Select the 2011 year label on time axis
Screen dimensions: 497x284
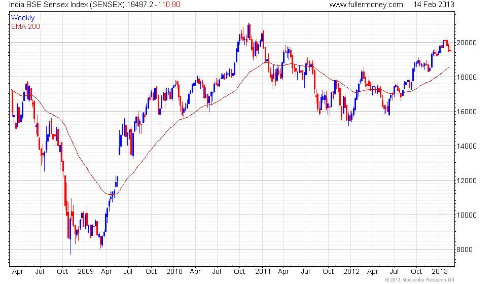click(263, 272)
